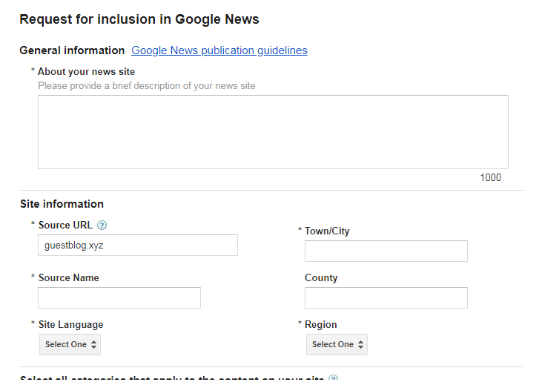This screenshot has width=542, height=385.
Task: Click the Source Name label
Action: tap(69, 277)
